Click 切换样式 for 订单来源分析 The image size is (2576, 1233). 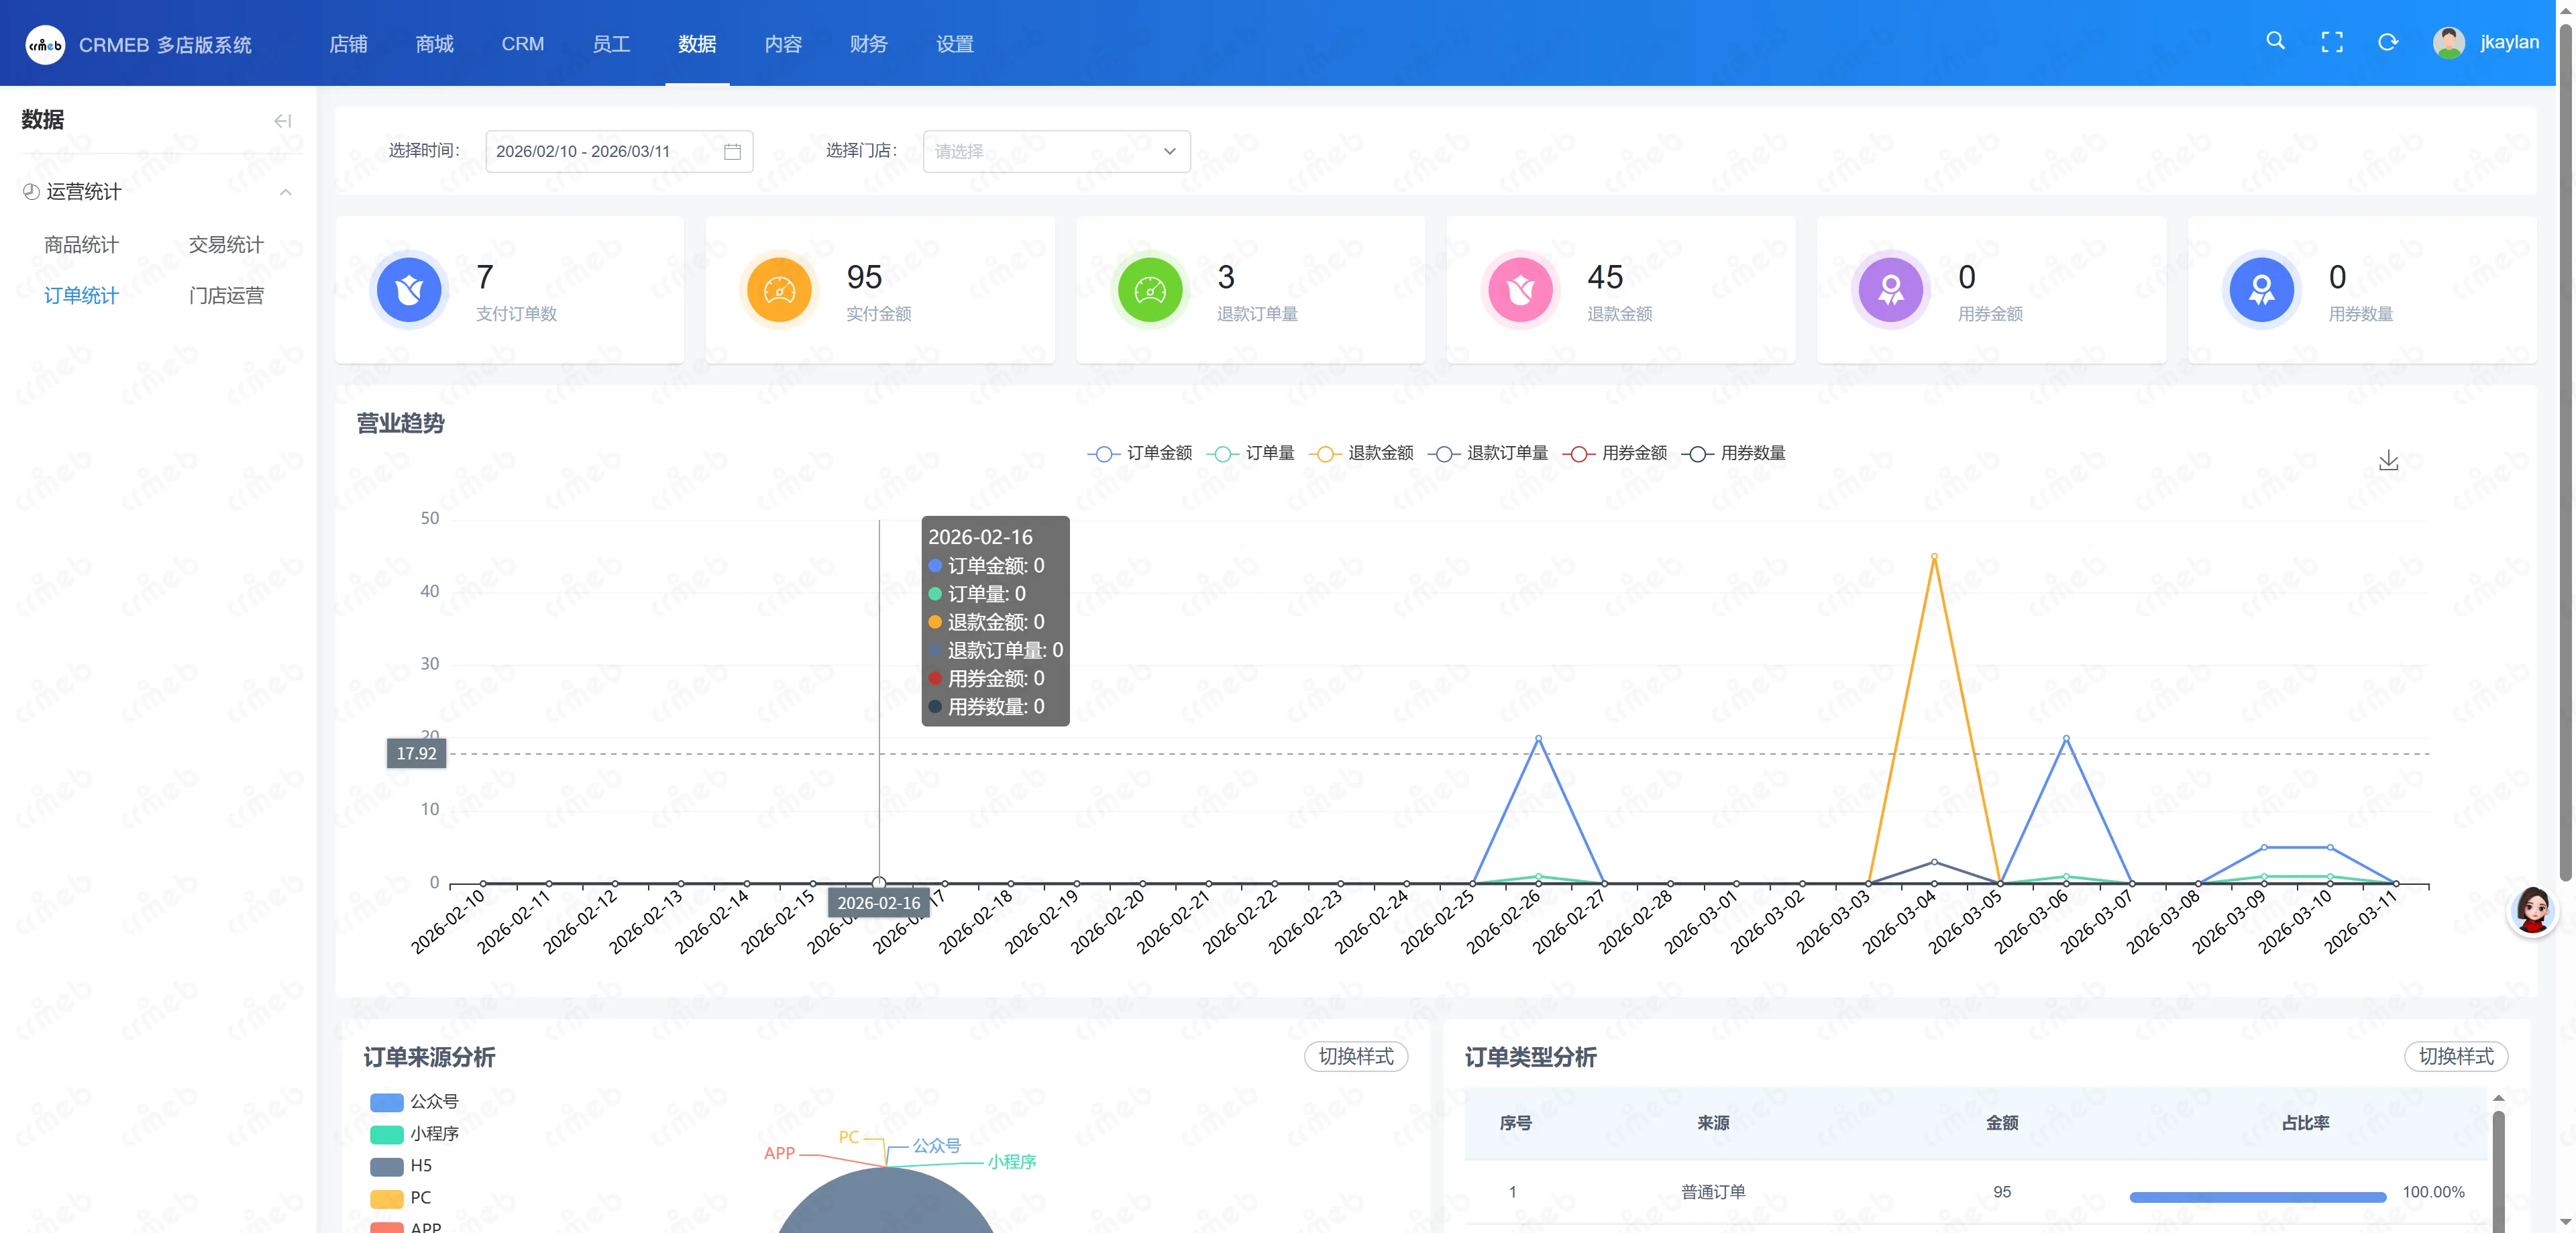click(1355, 1056)
